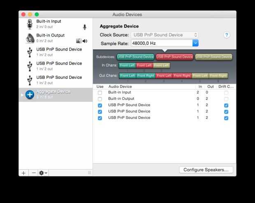
Task: Click the system alert sound indicator icon
Action: point(79,41)
